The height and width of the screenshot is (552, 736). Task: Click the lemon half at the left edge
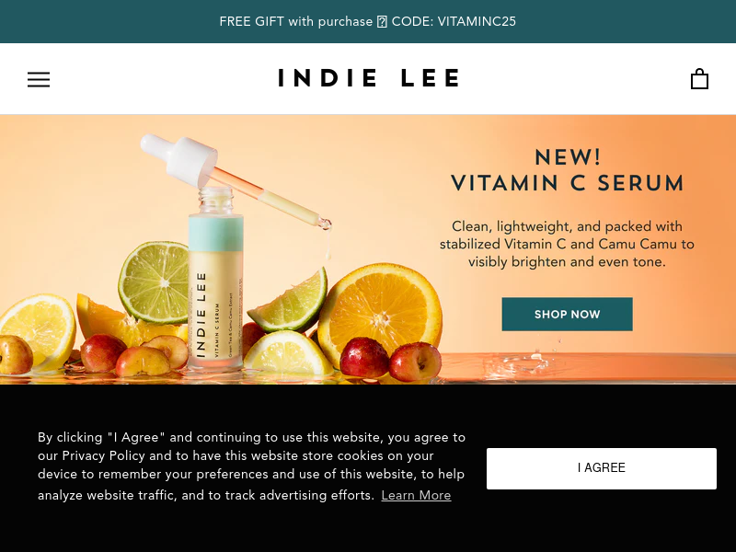pyautogui.click(x=38, y=328)
